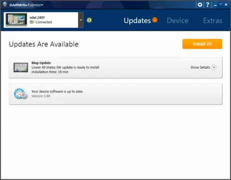Click the orange updates count badge
Screen dimensions: 231x180
point(155,20)
